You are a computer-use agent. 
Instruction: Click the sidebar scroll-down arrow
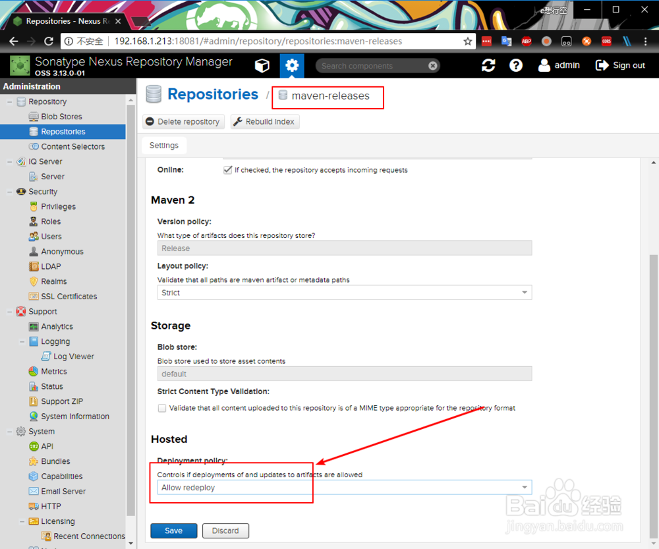(130, 543)
